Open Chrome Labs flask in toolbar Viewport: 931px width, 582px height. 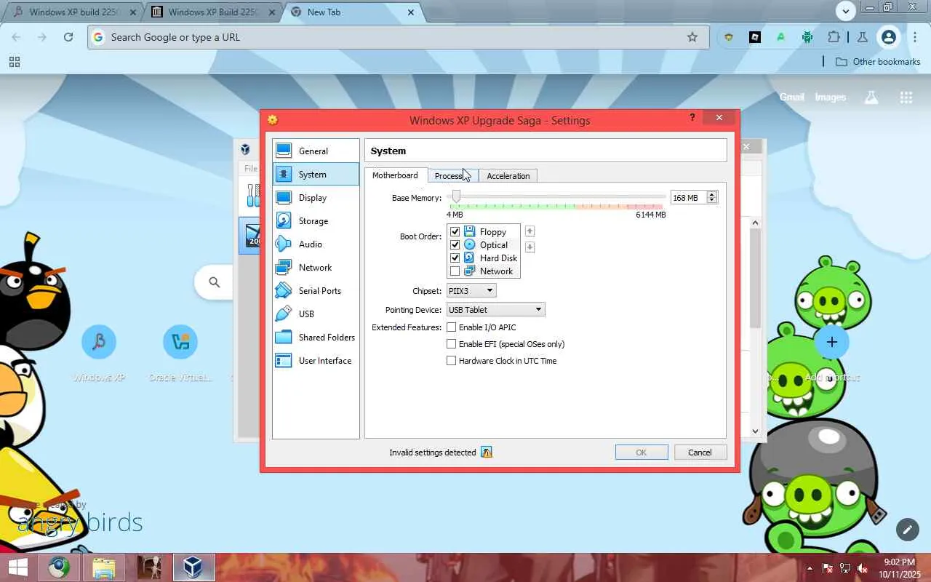[x=862, y=37]
